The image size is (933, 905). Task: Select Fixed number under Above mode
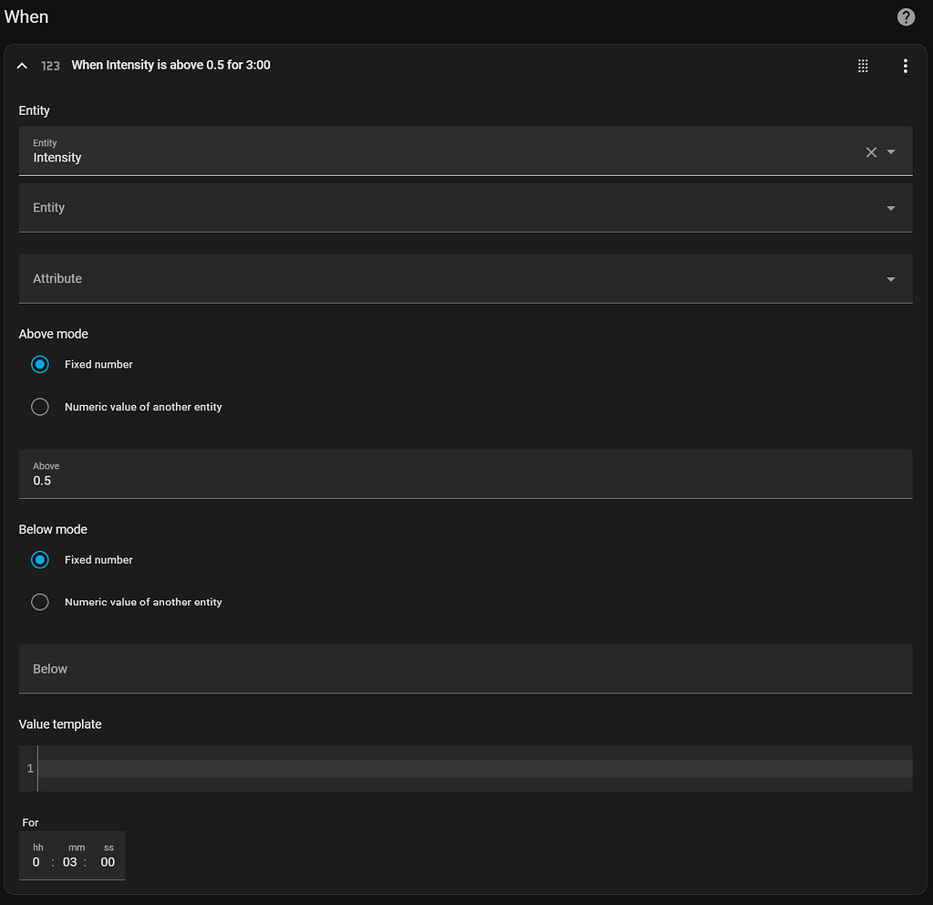coord(40,364)
